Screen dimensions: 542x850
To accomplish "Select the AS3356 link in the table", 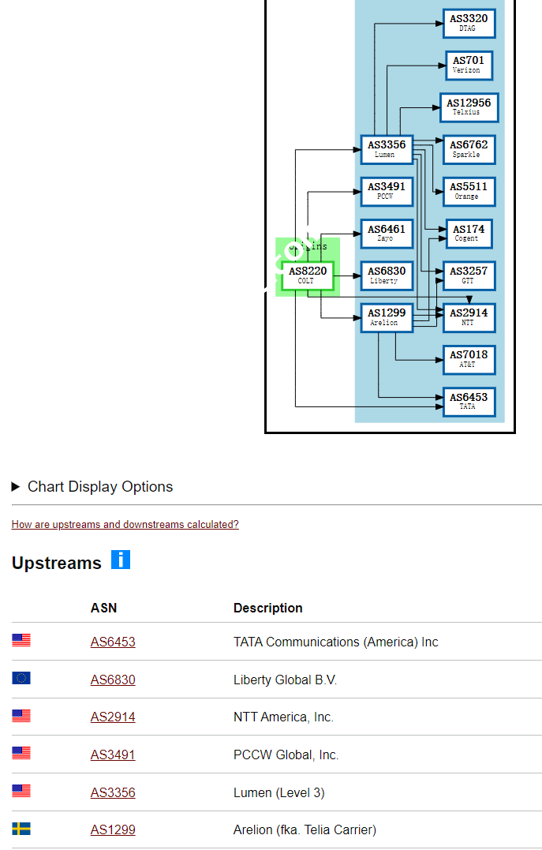I will tap(113, 793).
